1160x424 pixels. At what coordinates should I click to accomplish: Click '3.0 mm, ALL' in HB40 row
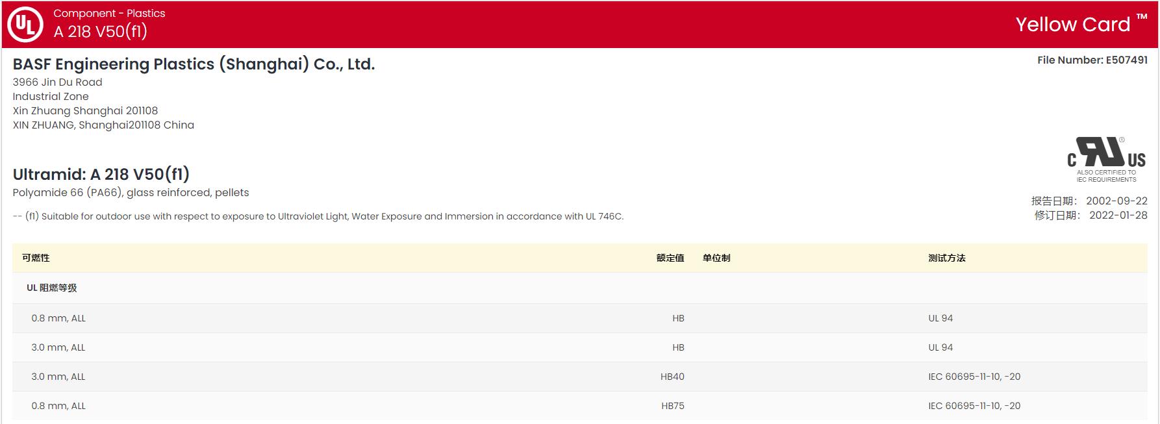click(58, 377)
